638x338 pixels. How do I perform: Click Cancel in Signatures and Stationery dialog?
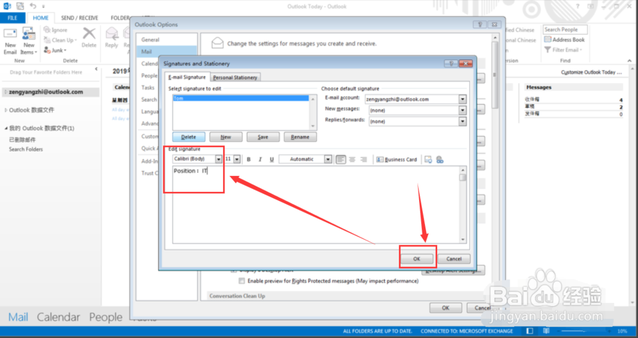pyautogui.click(x=454, y=259)
